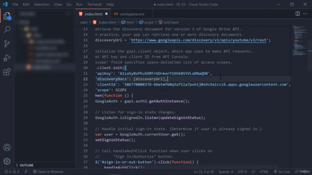Screen dimensions: 312x175
Task: Click line number 15 in gutter
Action: 85,40
